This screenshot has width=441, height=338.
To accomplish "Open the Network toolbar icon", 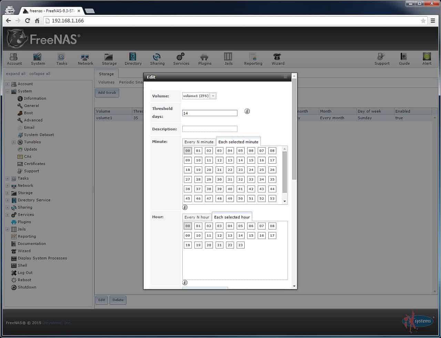I will pyautogui.click(x=85, y=59).
